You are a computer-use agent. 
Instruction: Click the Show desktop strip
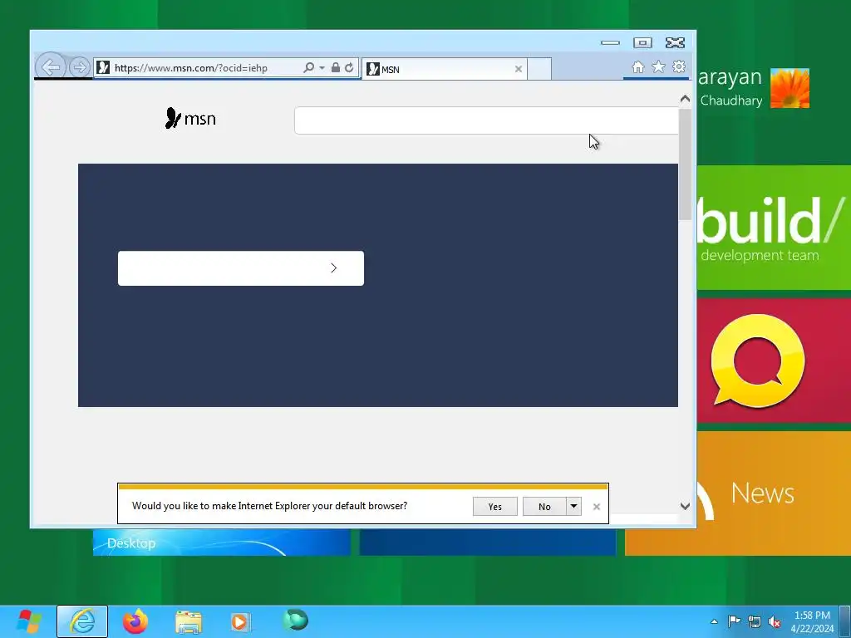click(x=845, y=621)
